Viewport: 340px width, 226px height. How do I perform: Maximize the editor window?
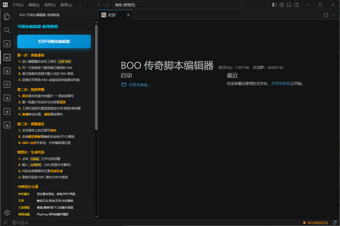point(320,5)
